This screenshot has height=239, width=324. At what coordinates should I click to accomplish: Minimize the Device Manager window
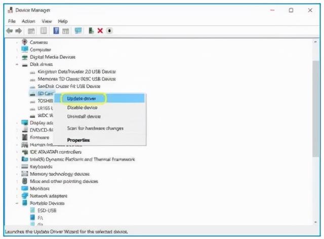(272, 10)
